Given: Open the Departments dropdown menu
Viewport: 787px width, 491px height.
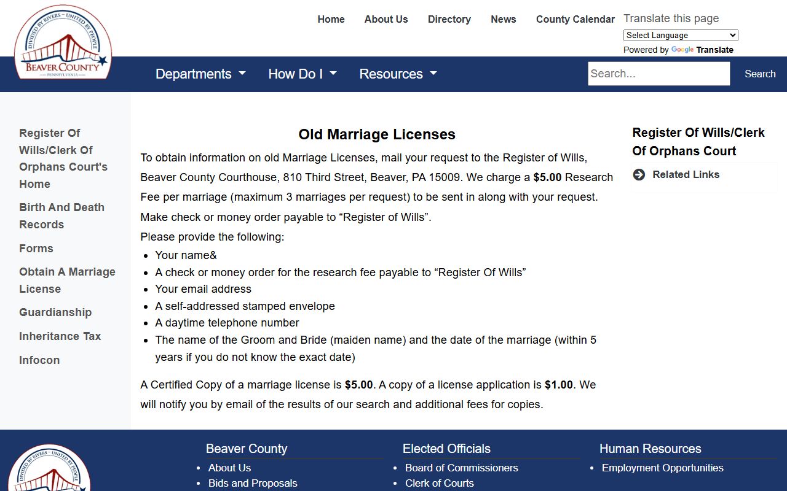Looking at the screenshot, I should pos(200,74).
